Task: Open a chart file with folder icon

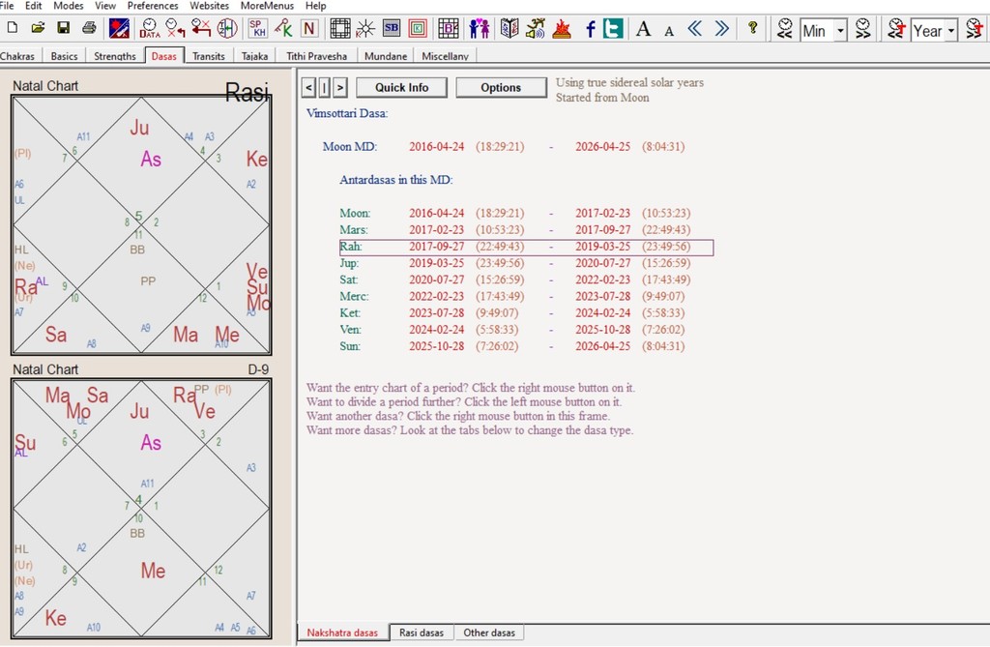Action: [x=38, y=28]
